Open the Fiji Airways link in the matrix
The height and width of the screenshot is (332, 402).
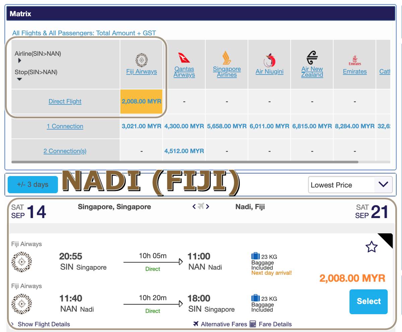pos(141,71)
